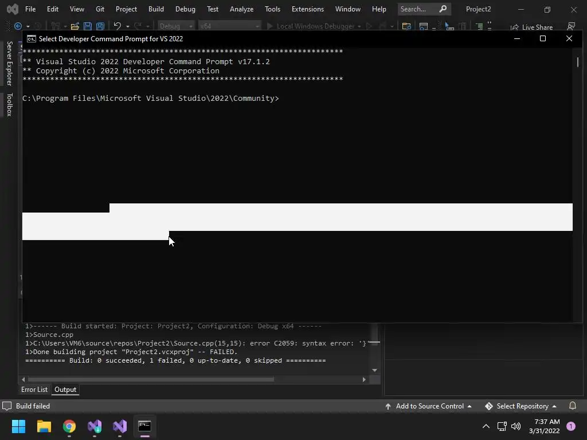Open the Test menu
The height and width of the screenshot is (440, 587).
[x=213, y=9]
